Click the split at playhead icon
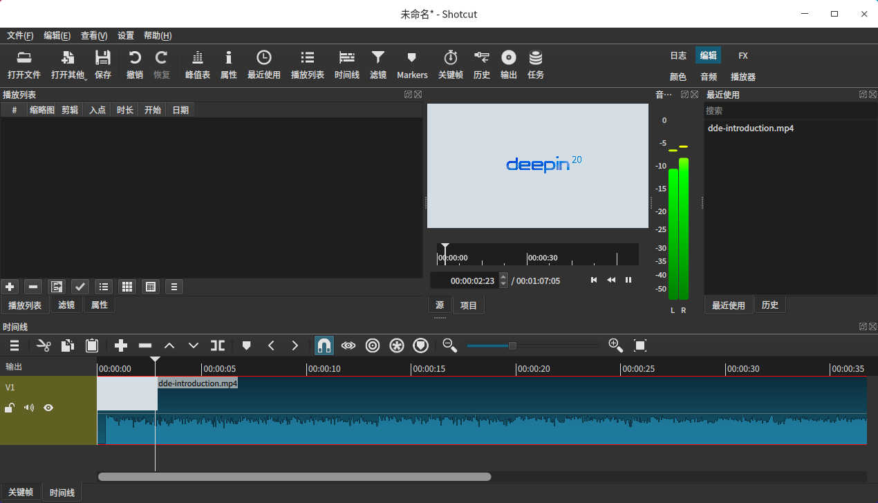This screenshot has height=503, width=878. pyautogui.click(x=218, y=345)
